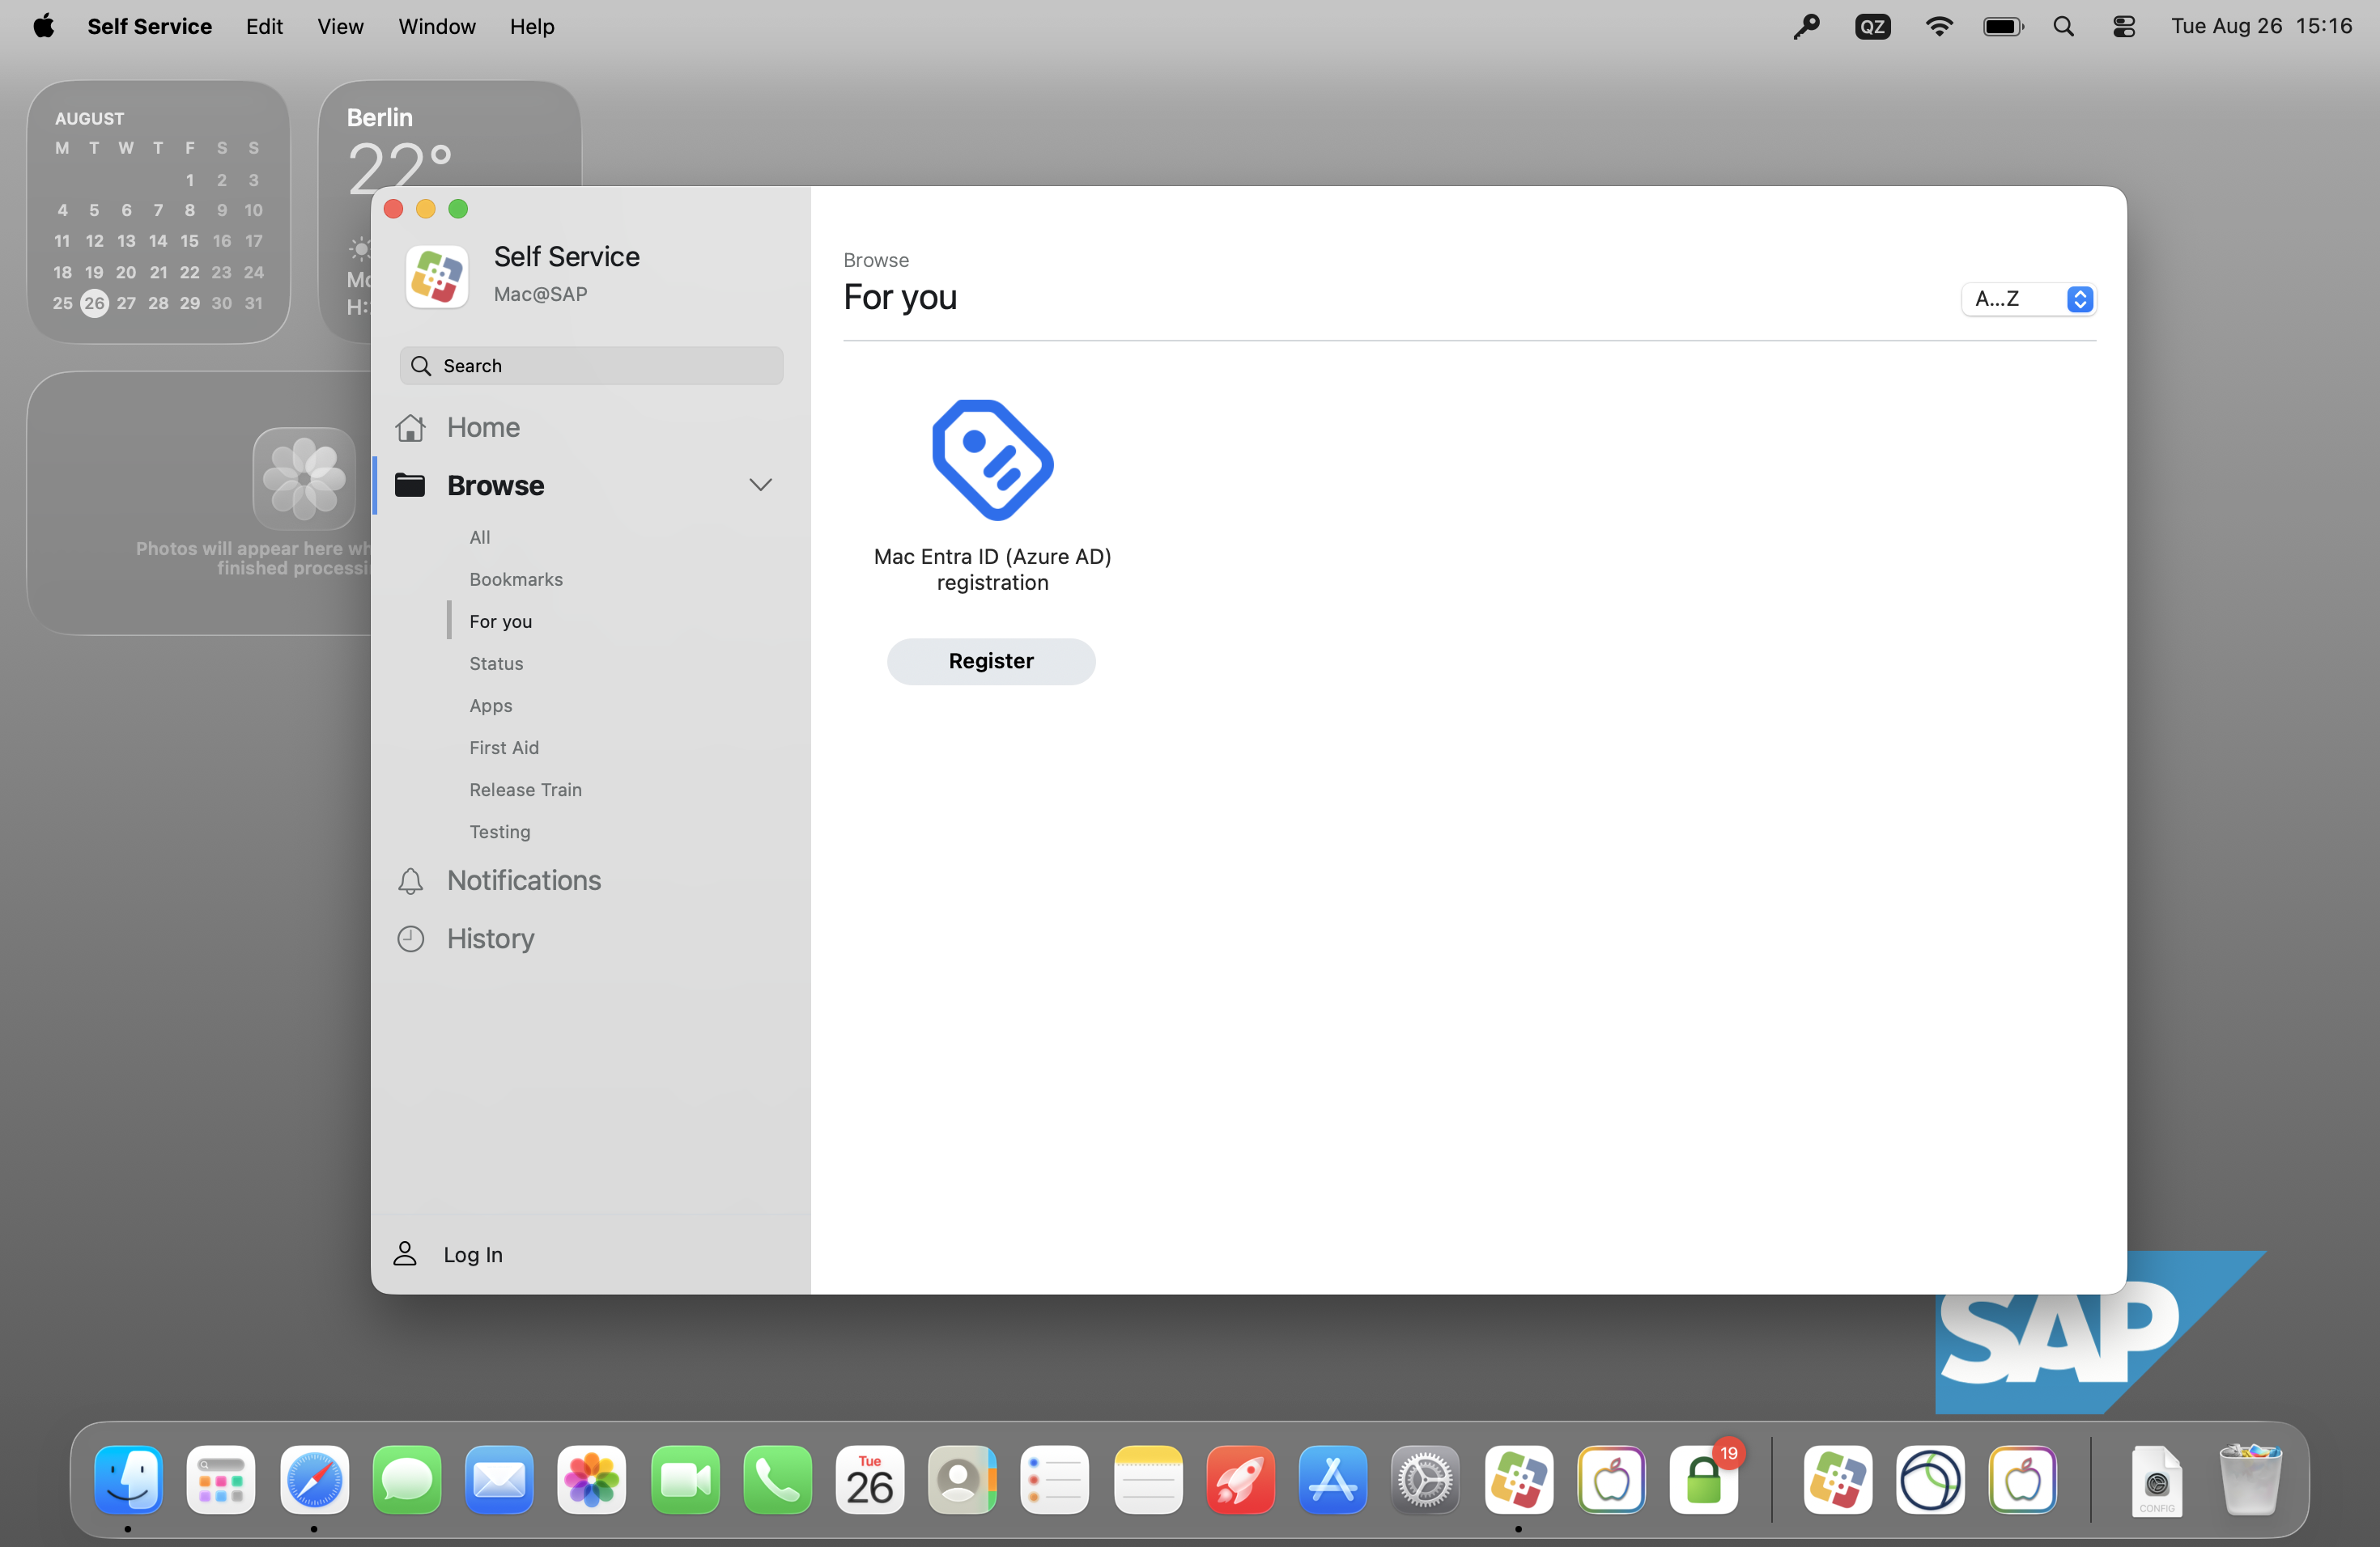2380x1547 pixels.
Task: Open the View menu
Action: coord(340,27)
